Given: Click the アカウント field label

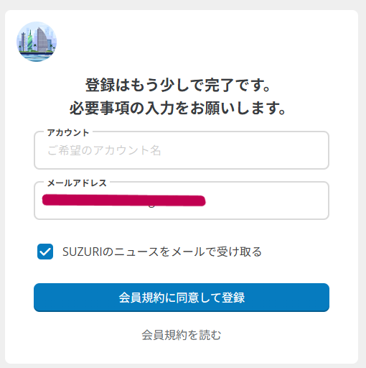Looking at the screenshot, I should (x=68, y=132).
